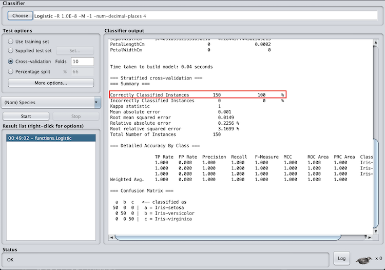This screenshot has width=385, height=270.
Task: Click the ROC Area column header
Action: point(318,157)
